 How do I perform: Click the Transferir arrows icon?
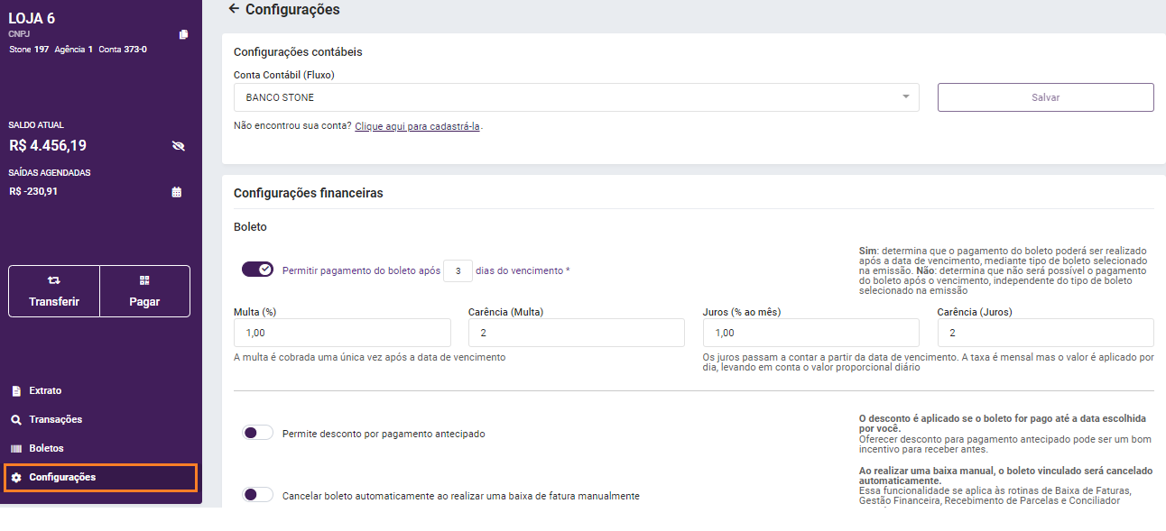(x=54, y=280)
